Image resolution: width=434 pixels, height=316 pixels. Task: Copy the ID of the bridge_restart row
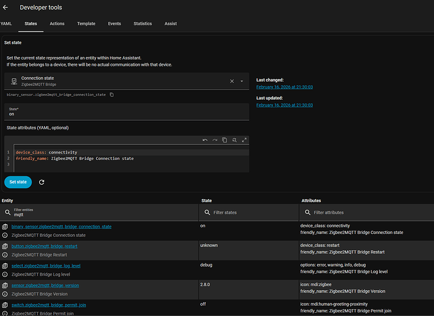(x=5, y=246)
